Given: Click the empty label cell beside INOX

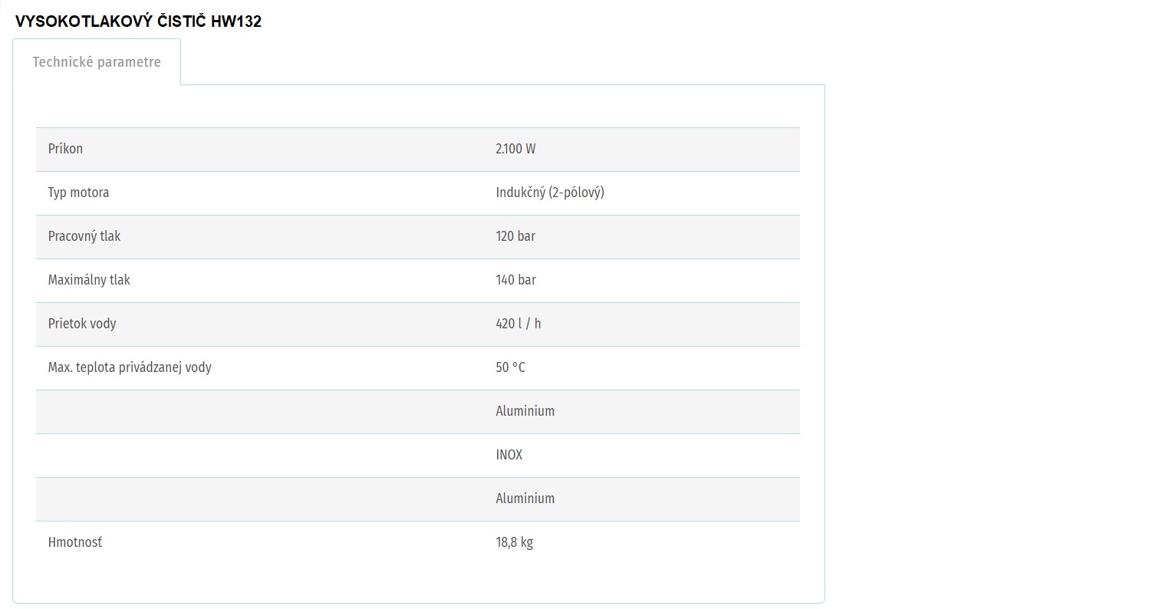Looking at the screenshot, I should click(x=260, y=456).
